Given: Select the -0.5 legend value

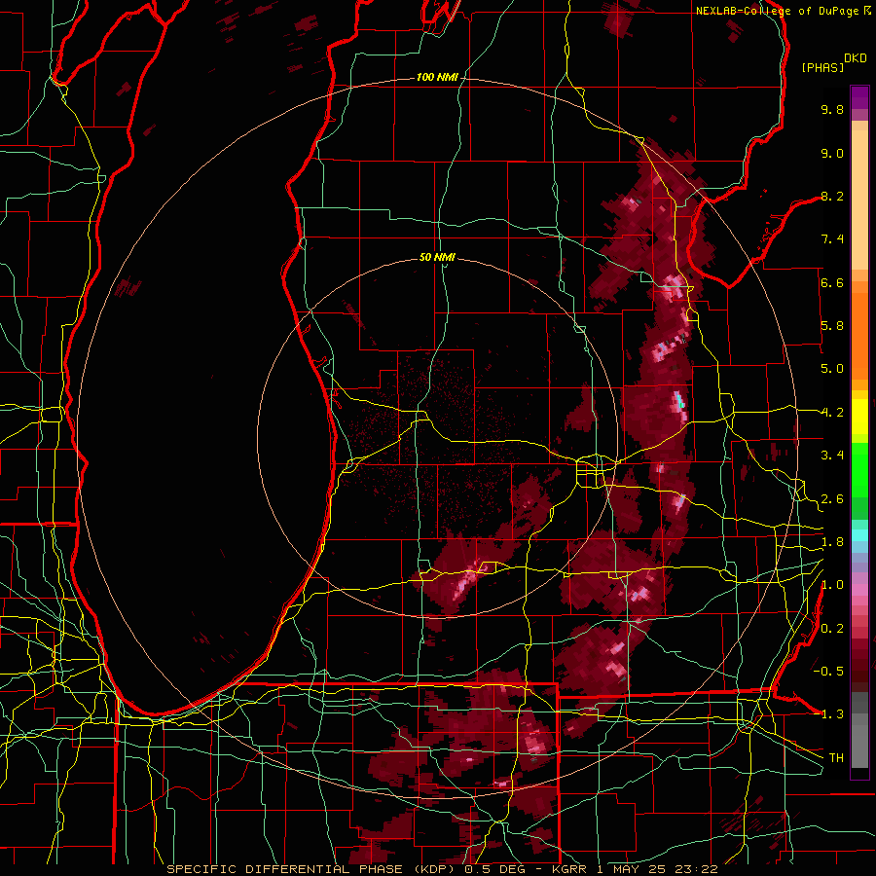Looking at the screenshot, I should tap(828, 672).
